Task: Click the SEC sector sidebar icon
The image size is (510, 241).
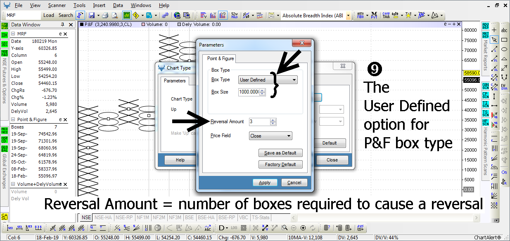Action: (5, 44)
